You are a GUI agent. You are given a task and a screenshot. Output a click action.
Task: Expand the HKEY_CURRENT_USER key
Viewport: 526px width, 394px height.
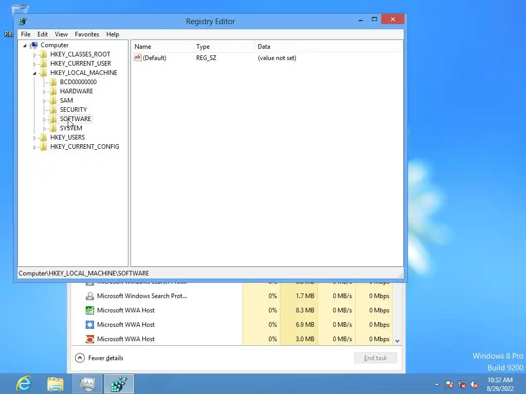click(x=34, y=64)
